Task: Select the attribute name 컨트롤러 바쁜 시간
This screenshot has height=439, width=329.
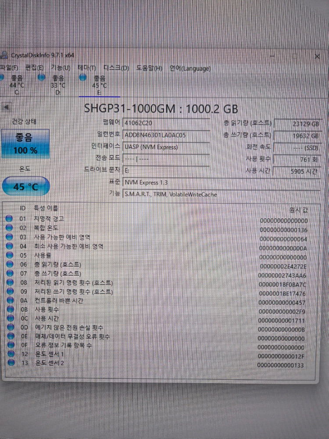Action: coord(59,300)
